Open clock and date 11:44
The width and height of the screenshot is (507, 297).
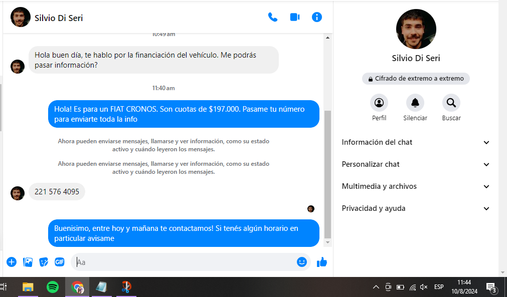click(464, 287)
